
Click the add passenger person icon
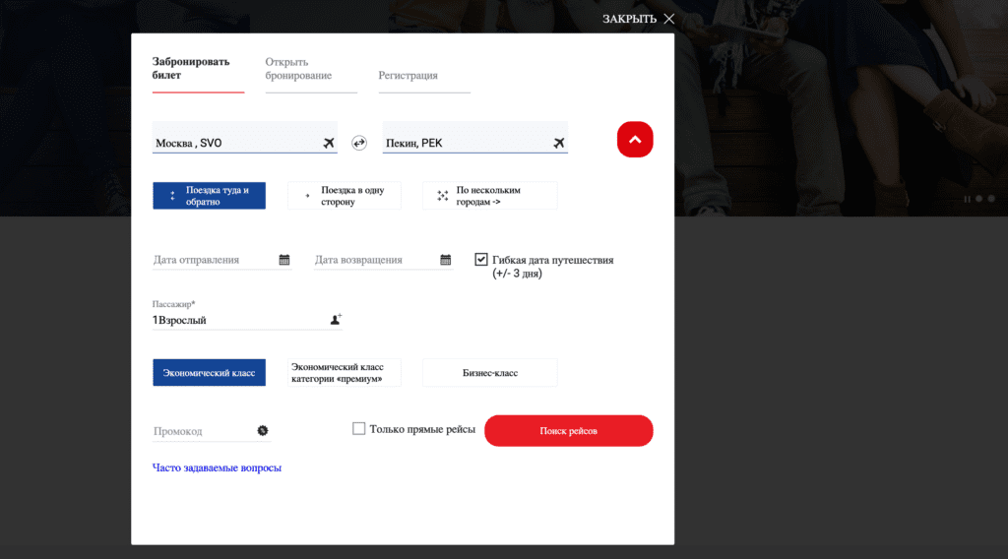[x=336, y=319]
